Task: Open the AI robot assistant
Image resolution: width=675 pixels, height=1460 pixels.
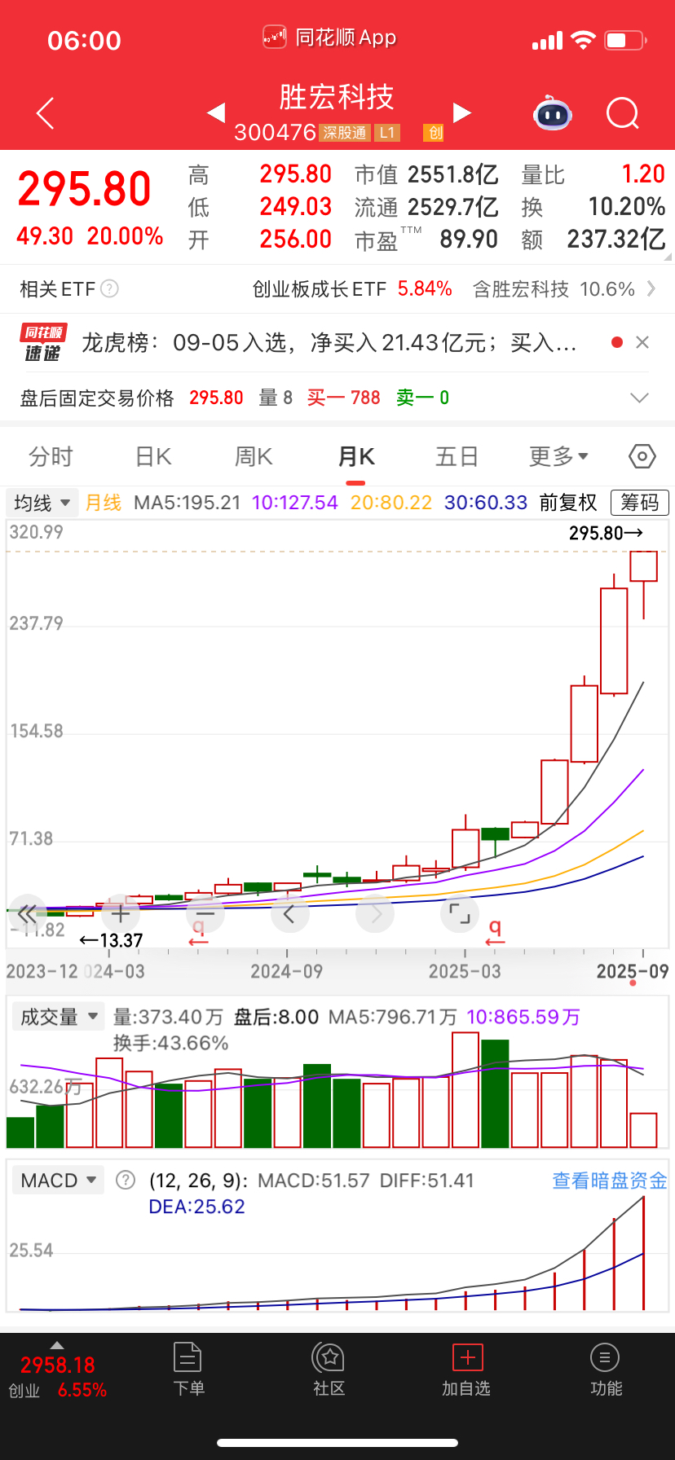Action: point(553,113)
